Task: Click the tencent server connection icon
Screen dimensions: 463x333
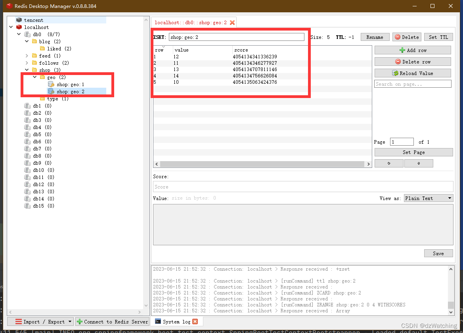Action: point(19,20)
